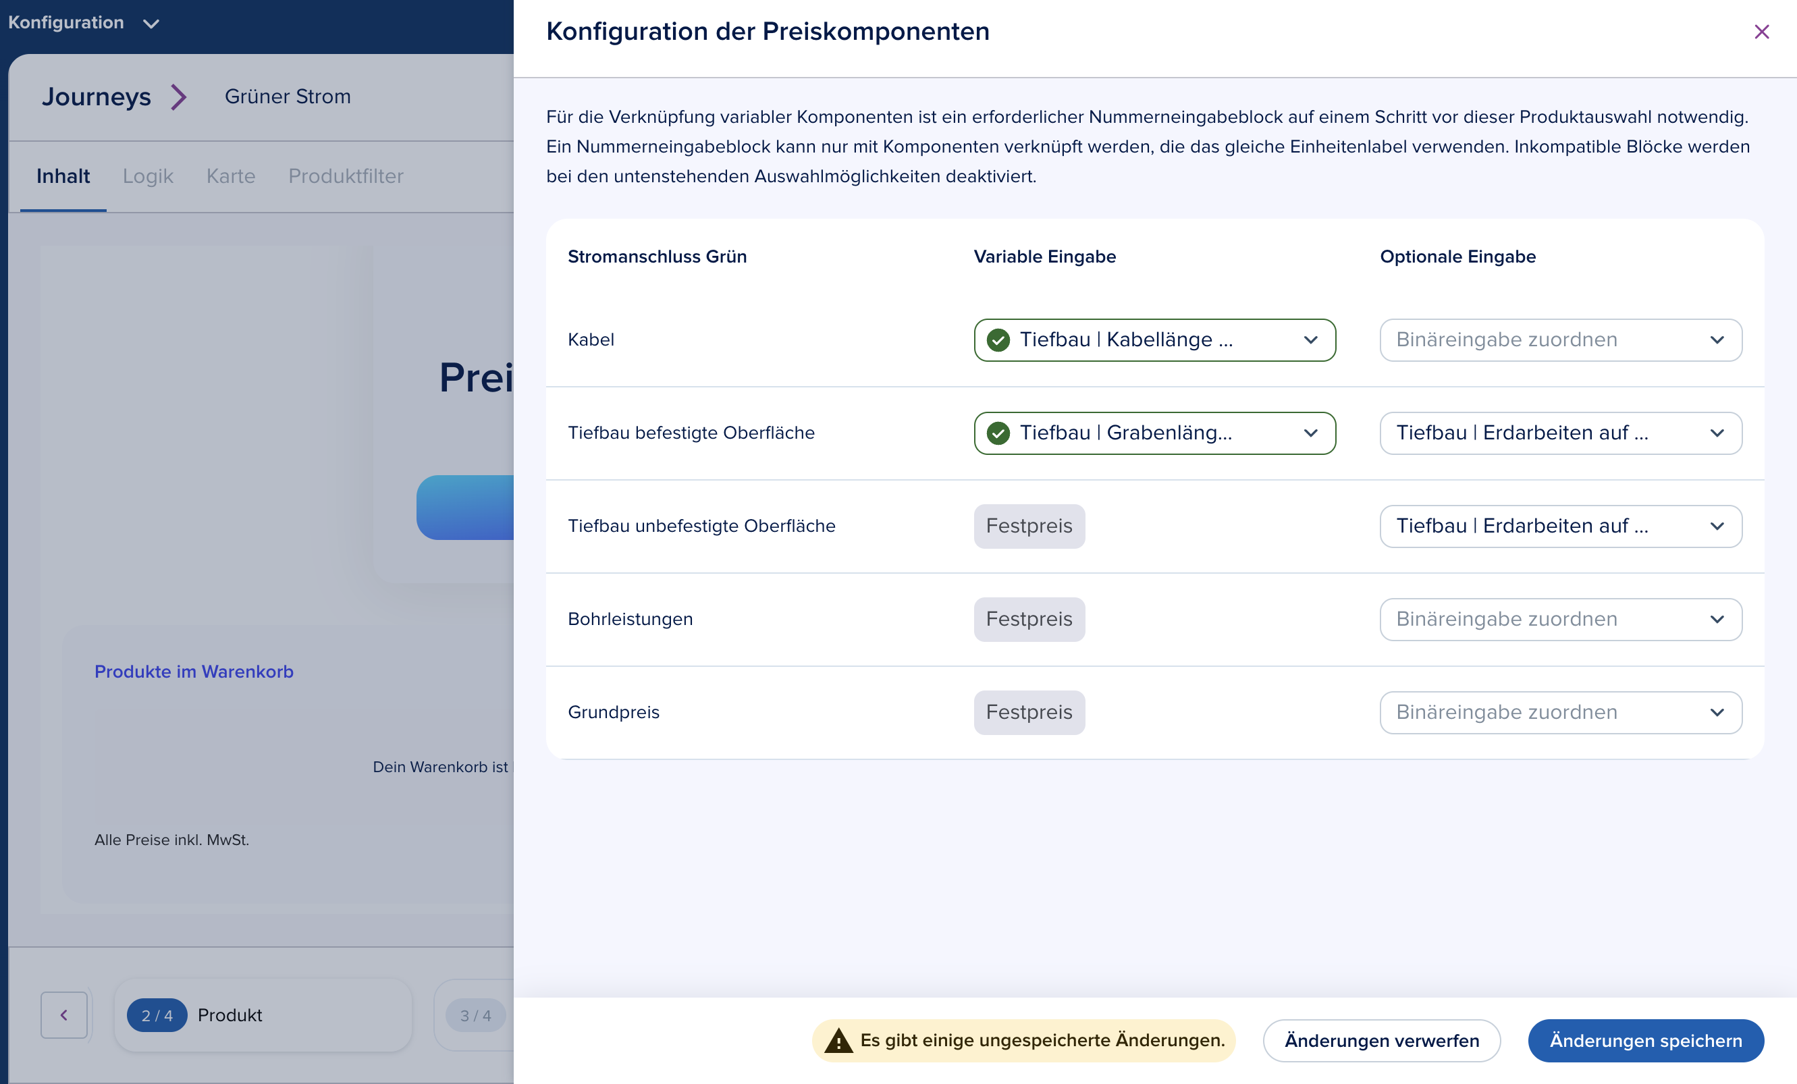
Task: Switch to the Karte tab
Action: 230,176
